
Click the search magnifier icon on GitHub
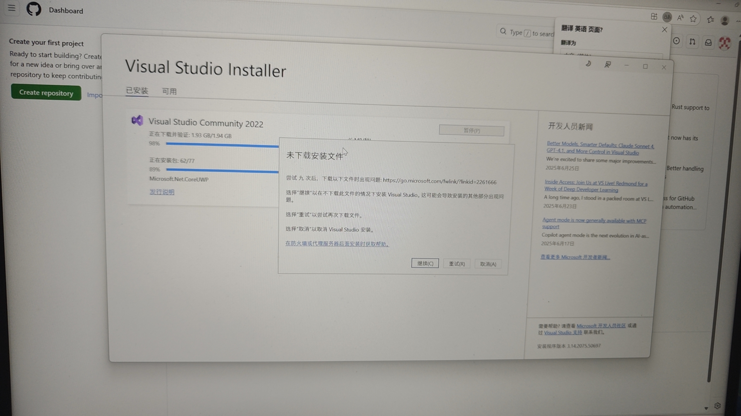point(503,32)
